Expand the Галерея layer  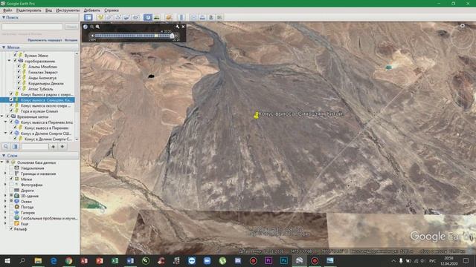tap(5, 213)
